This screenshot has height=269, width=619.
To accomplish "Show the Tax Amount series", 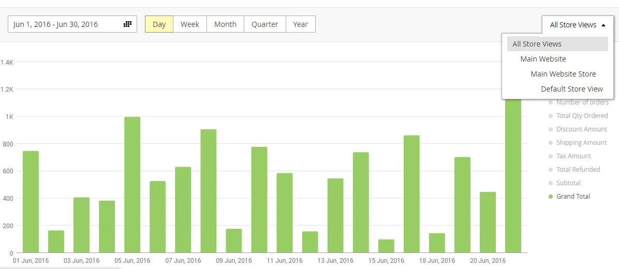I will tap(573, 156).
